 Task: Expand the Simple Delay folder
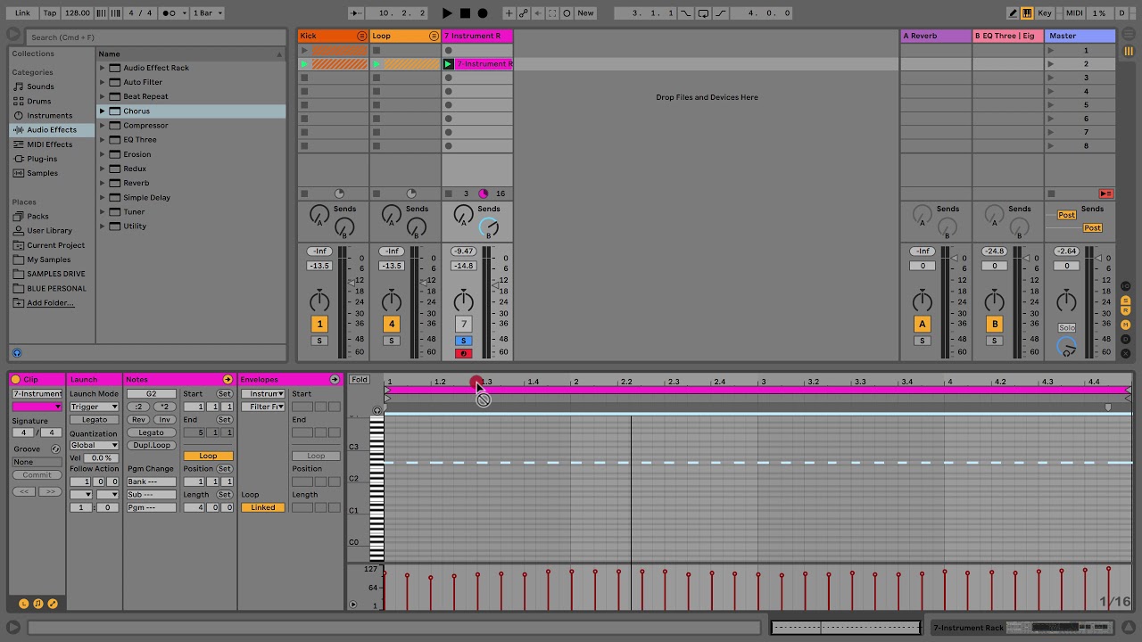coord(102,197)
